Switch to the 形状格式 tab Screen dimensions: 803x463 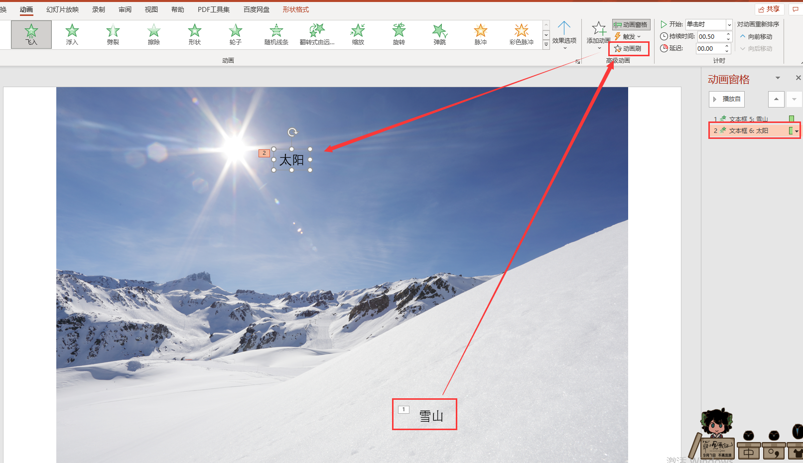coord(296,9)
